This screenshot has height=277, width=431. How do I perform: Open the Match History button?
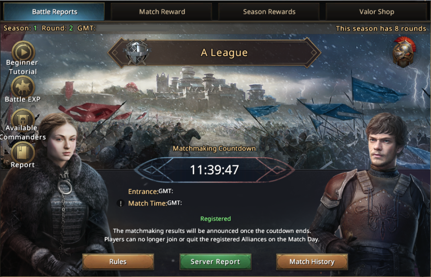tap(312, 262)
